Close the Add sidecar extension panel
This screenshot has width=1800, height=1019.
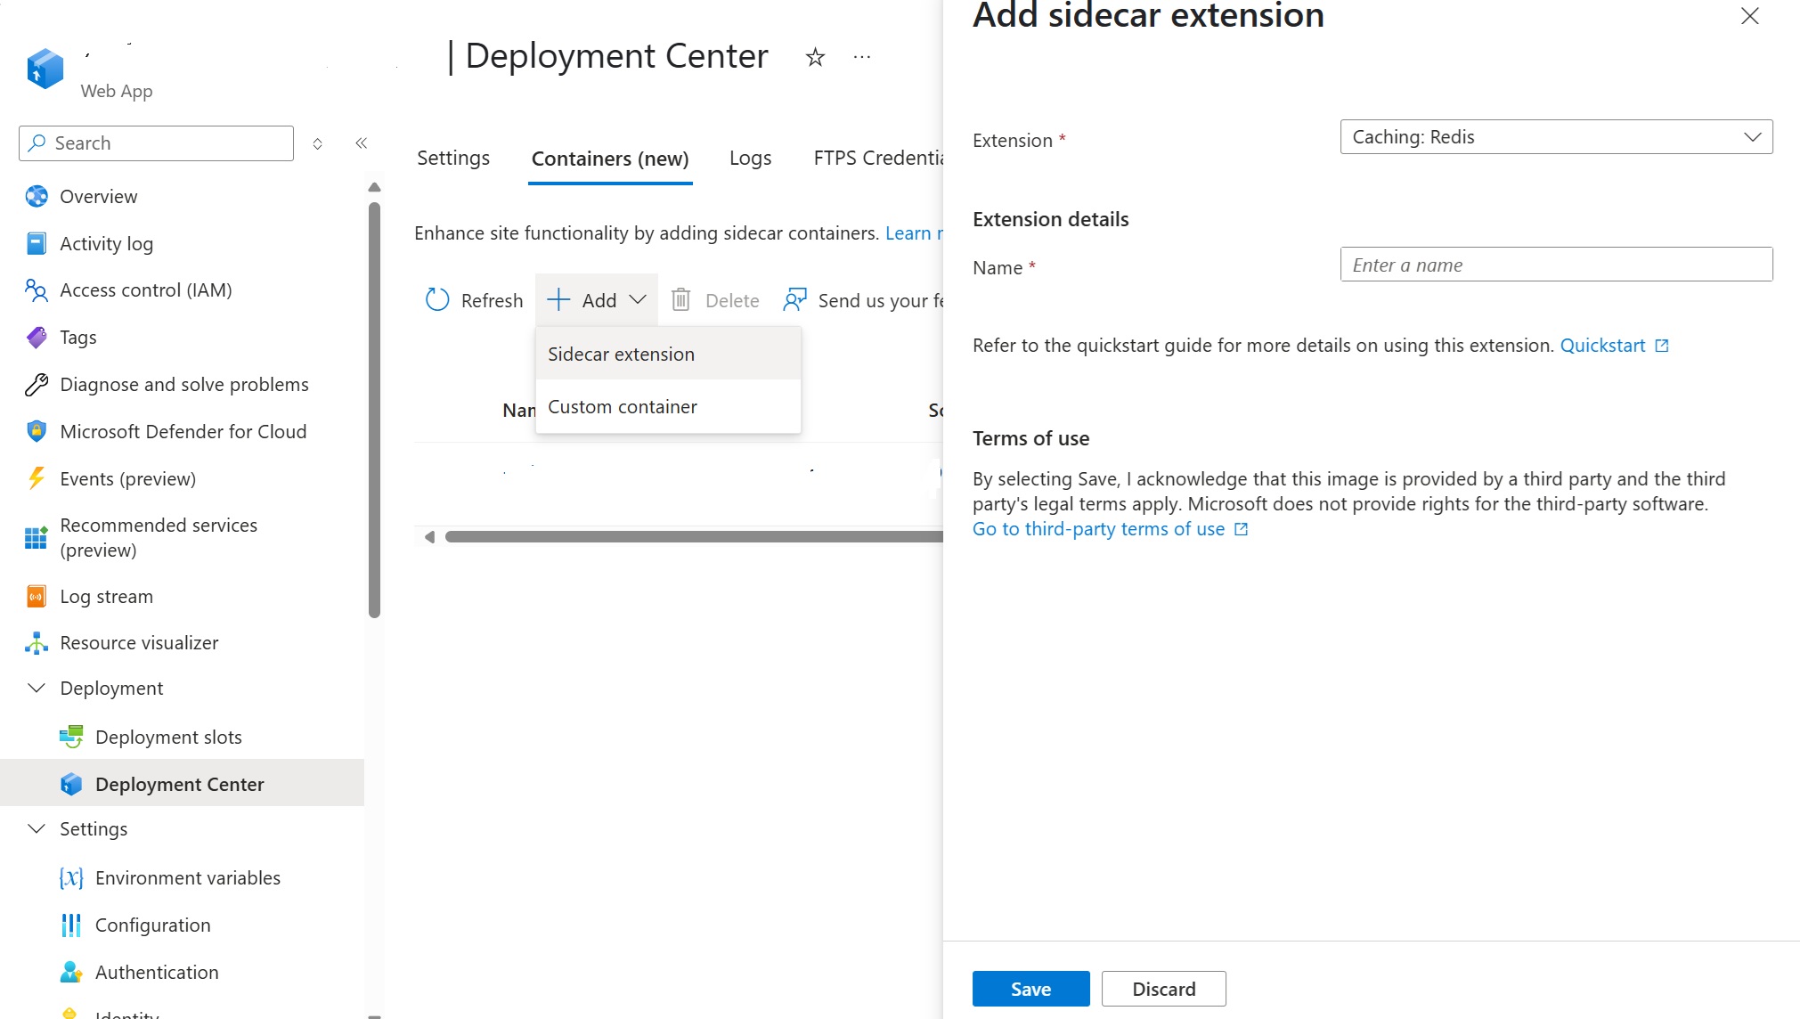[1749, 17]
